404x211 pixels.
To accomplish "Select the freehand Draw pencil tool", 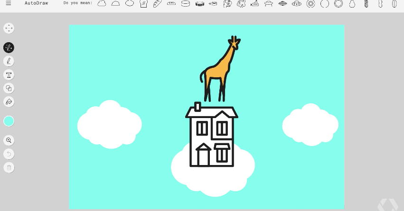I will (9, 61).
